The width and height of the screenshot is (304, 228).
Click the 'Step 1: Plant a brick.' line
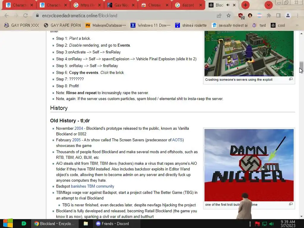point(73,38)
